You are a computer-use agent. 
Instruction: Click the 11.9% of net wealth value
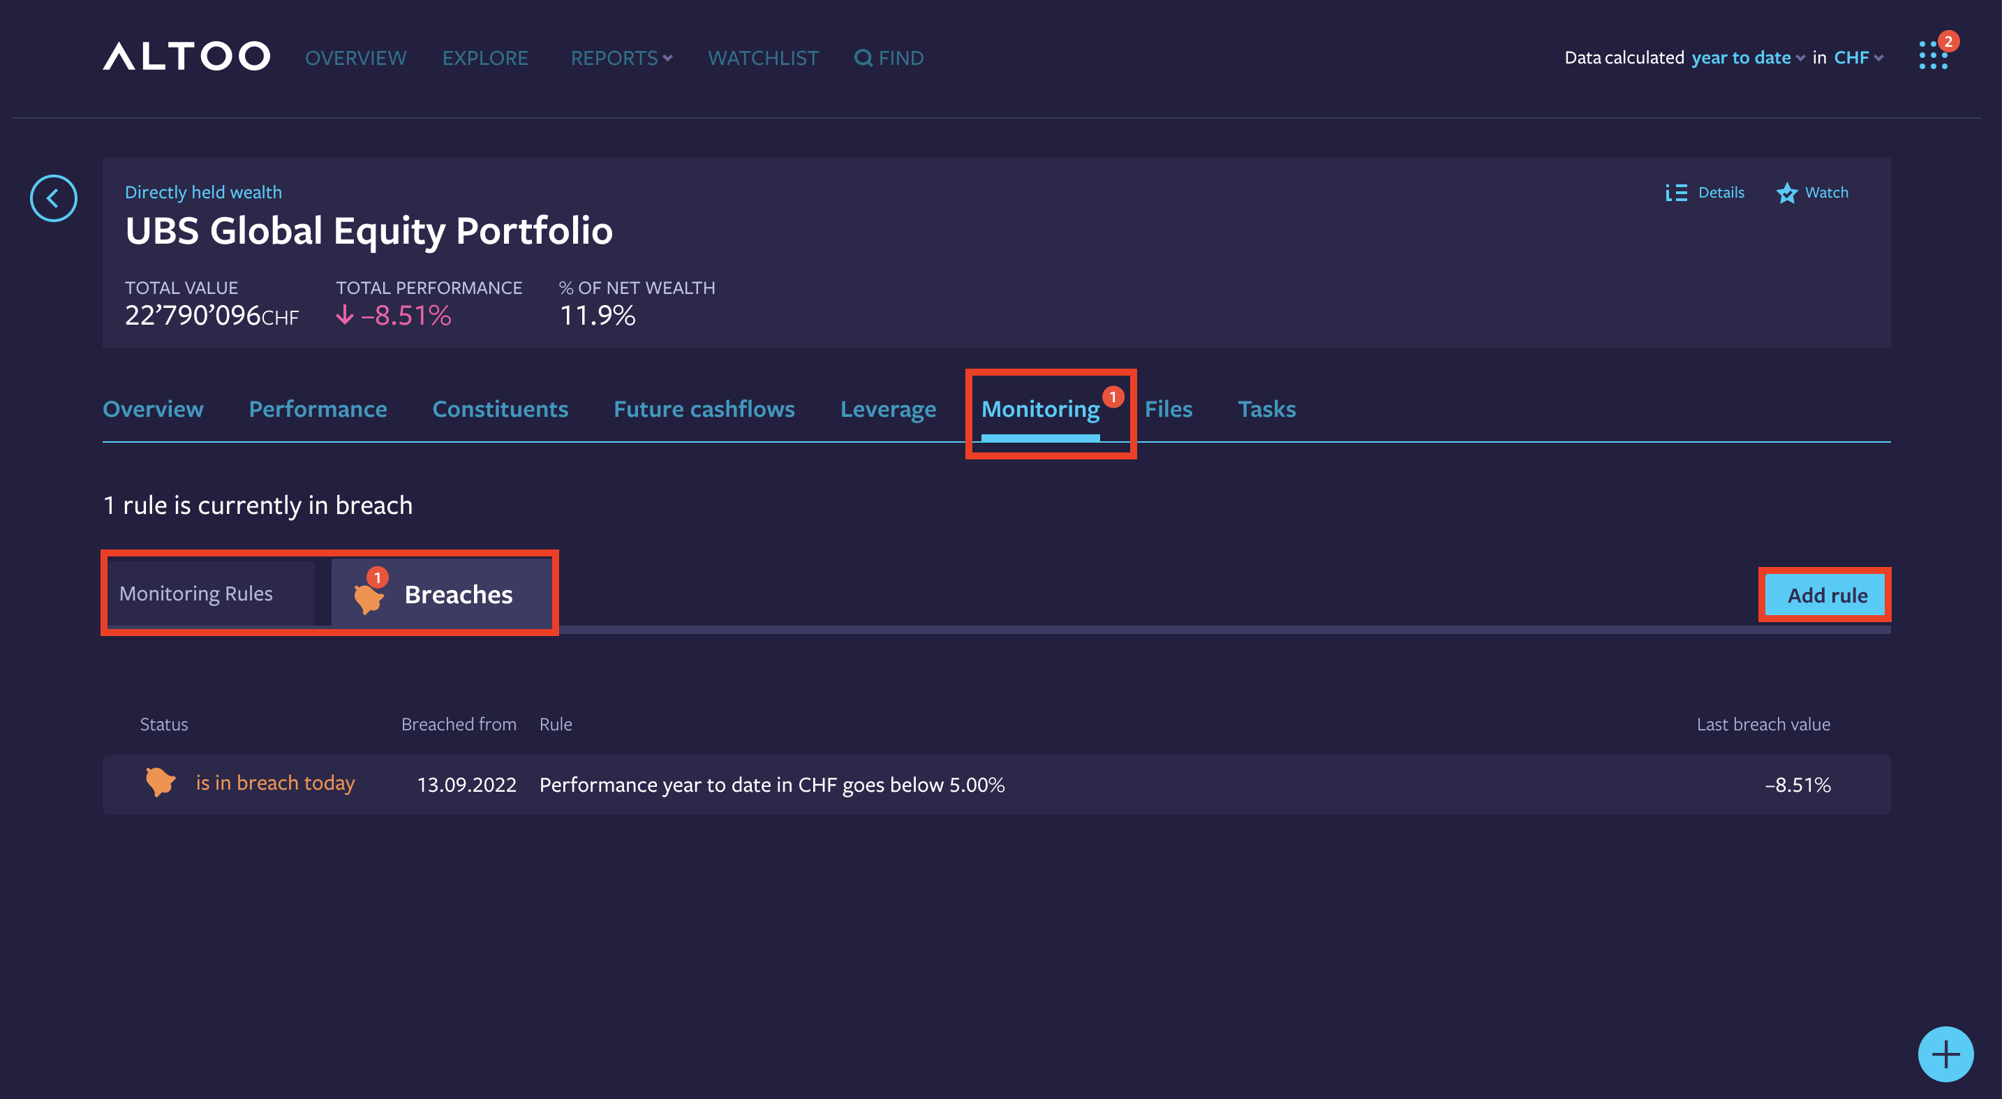click(598, 315)
